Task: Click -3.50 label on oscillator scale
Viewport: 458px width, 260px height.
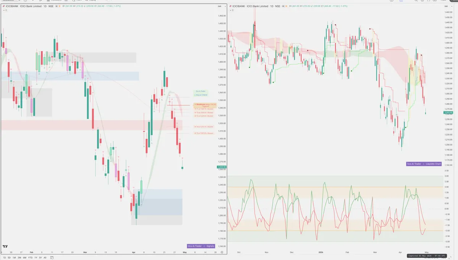Action: (x=447, y=247)
